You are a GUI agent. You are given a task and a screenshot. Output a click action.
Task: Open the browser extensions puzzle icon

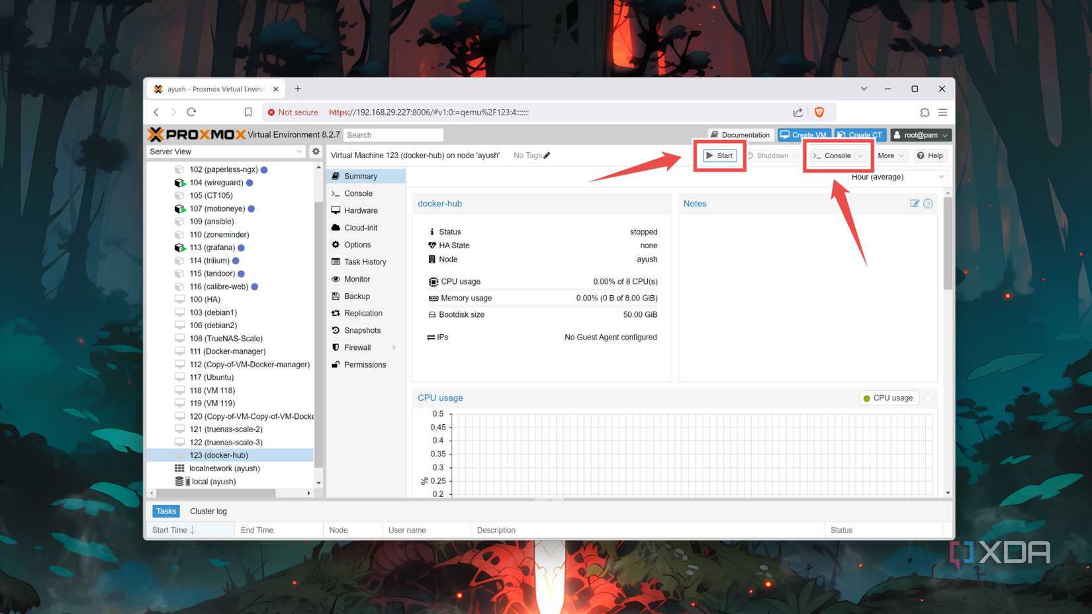925,112
